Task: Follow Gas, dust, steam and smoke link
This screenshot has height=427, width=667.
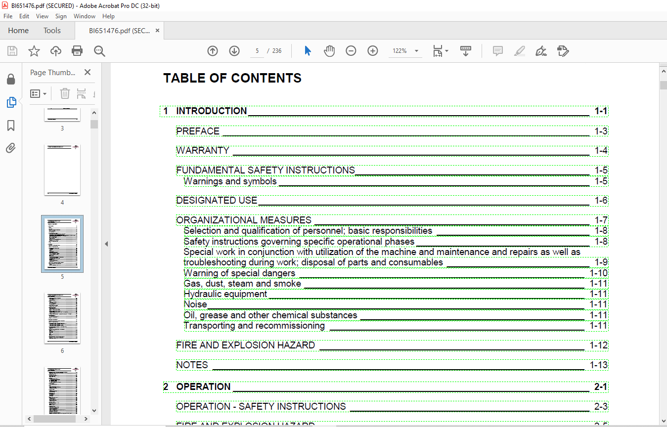Action: [x=396, y=284]
